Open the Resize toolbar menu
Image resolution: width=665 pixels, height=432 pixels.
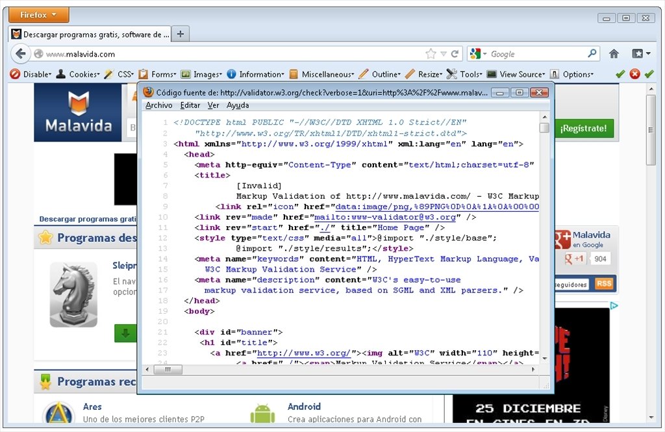tap(424, 74)
